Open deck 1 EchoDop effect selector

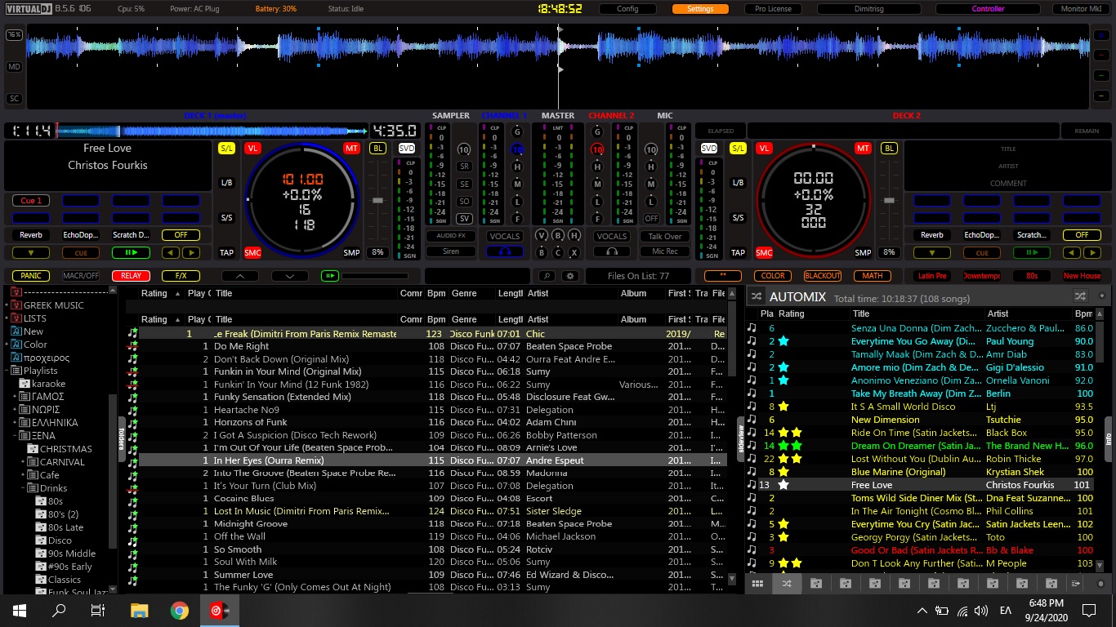click(x=81, y=235)
